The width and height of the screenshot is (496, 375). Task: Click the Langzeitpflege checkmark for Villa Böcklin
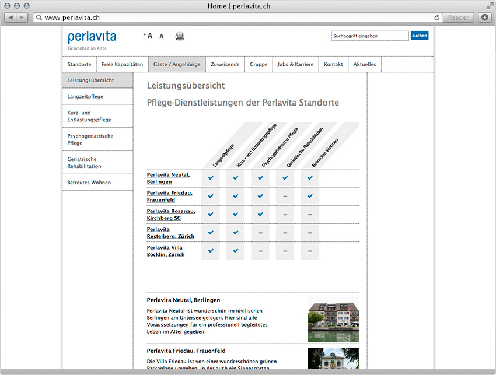(211, 251)
